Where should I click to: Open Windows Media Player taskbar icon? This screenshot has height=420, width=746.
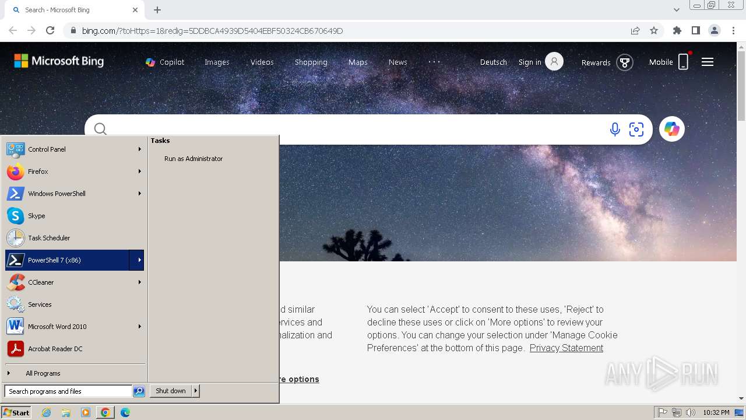[x=86, y=412]
